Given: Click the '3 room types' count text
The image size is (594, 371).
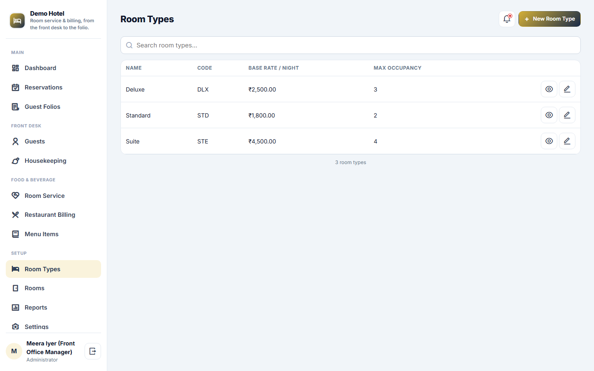Looking at the screenshot, I should pyautogui.click(x=351, y=162).
